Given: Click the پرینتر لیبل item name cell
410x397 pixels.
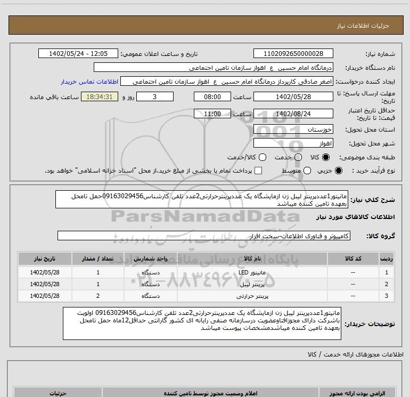Looking at the screenshot, I should [x=252, y=284].
